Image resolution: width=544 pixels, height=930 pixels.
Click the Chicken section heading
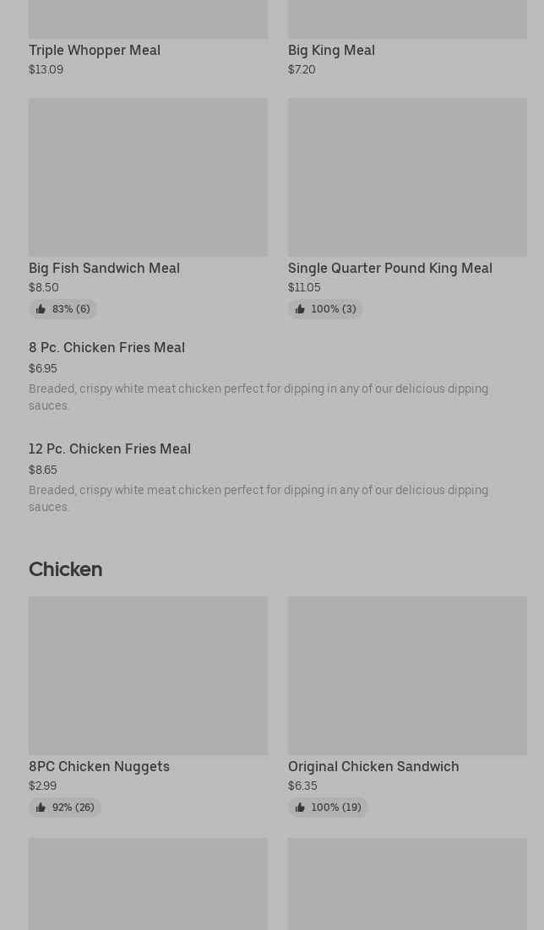(x=65, y=569)
